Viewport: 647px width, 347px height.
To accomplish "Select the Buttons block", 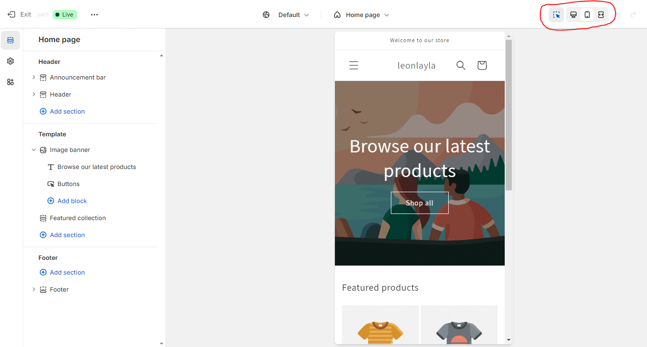I will pos(68,184).
